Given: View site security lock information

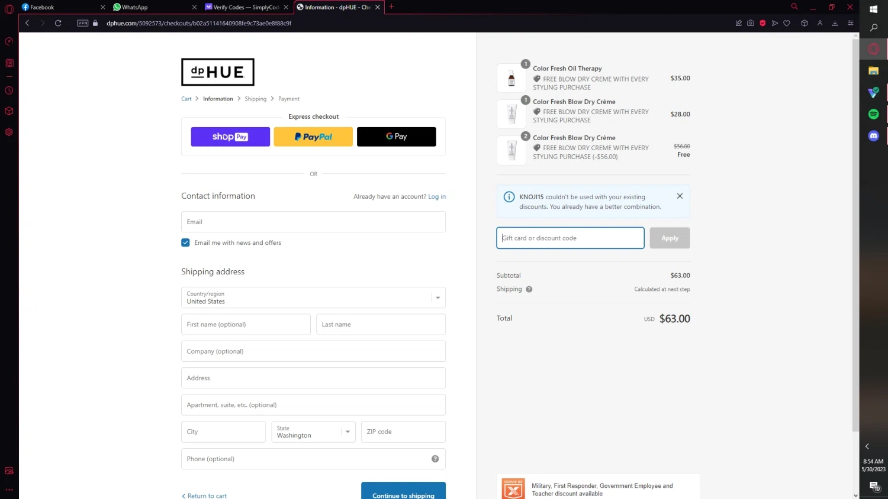Looking at the screenshot, I should click(x=95, y=23).
